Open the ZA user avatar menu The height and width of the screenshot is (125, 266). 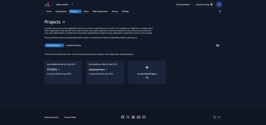219,4
